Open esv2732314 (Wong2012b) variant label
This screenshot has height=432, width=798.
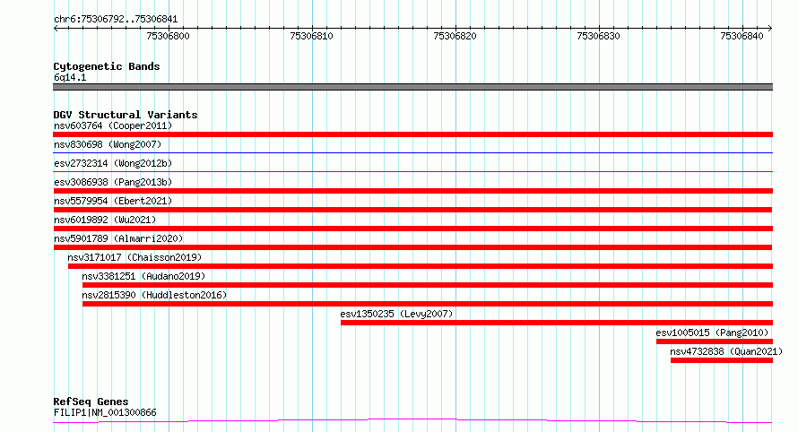(113, 163)
